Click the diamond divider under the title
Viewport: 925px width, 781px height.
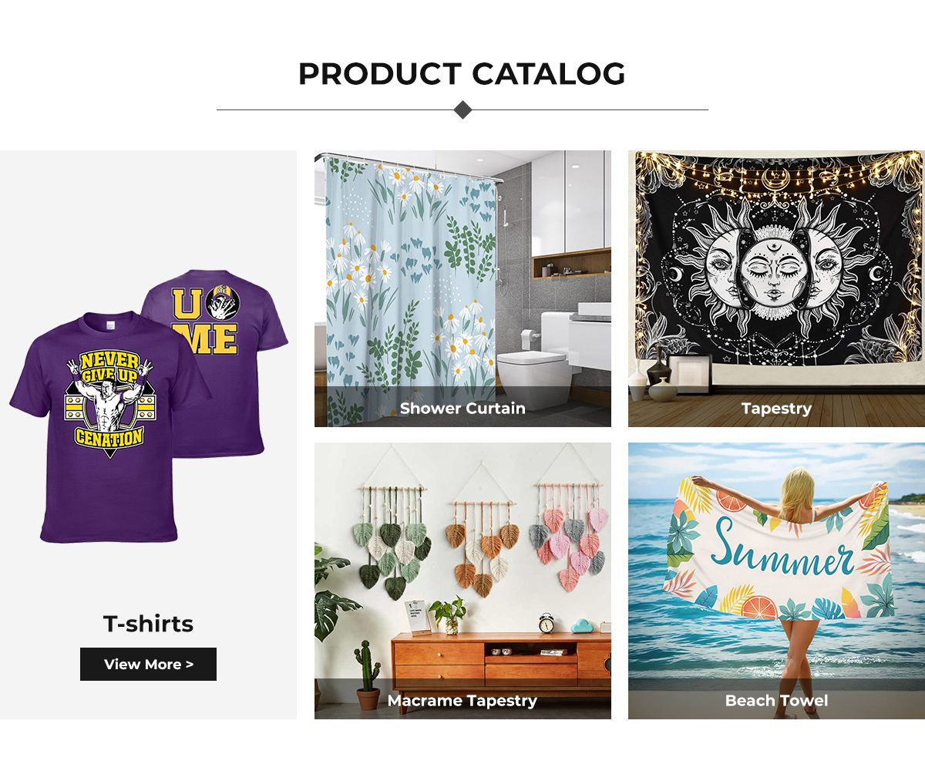(x=462, y=110)
